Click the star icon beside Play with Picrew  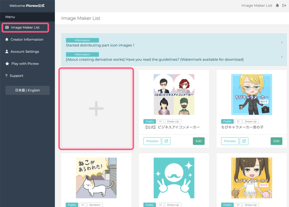7,64
